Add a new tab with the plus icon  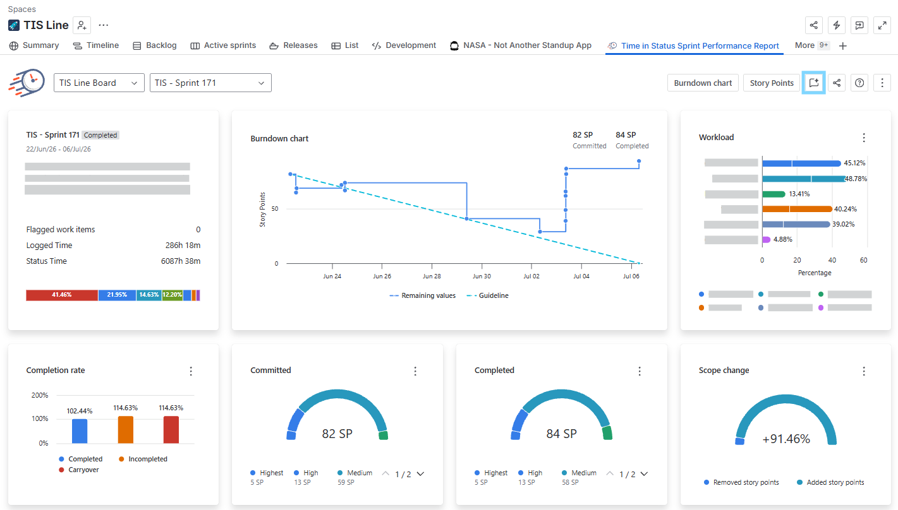[842, 45]
